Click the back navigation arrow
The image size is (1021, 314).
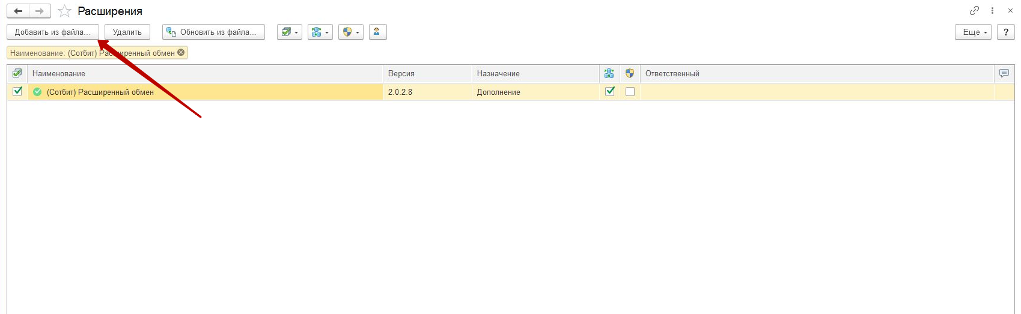tap(18, 11)
